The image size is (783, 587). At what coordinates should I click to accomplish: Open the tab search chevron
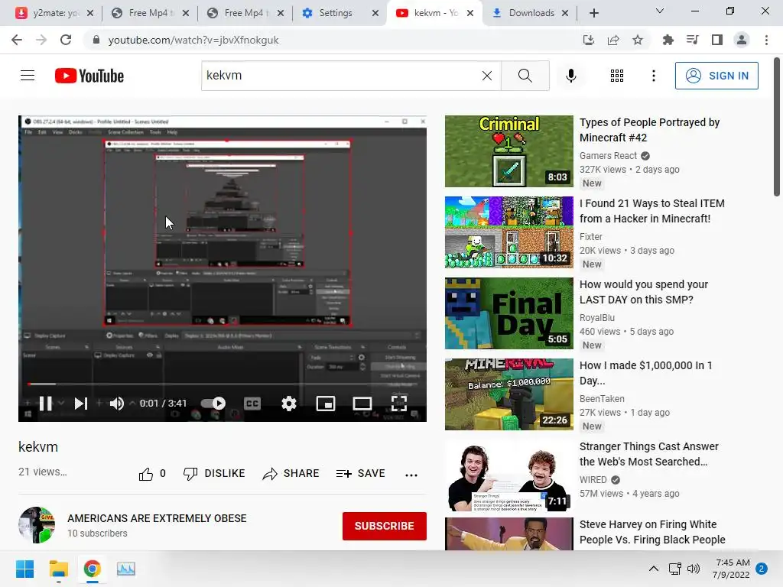(x=660, y=11)
